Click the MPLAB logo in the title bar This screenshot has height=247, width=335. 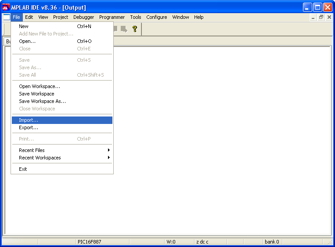(x=6, y=7)
